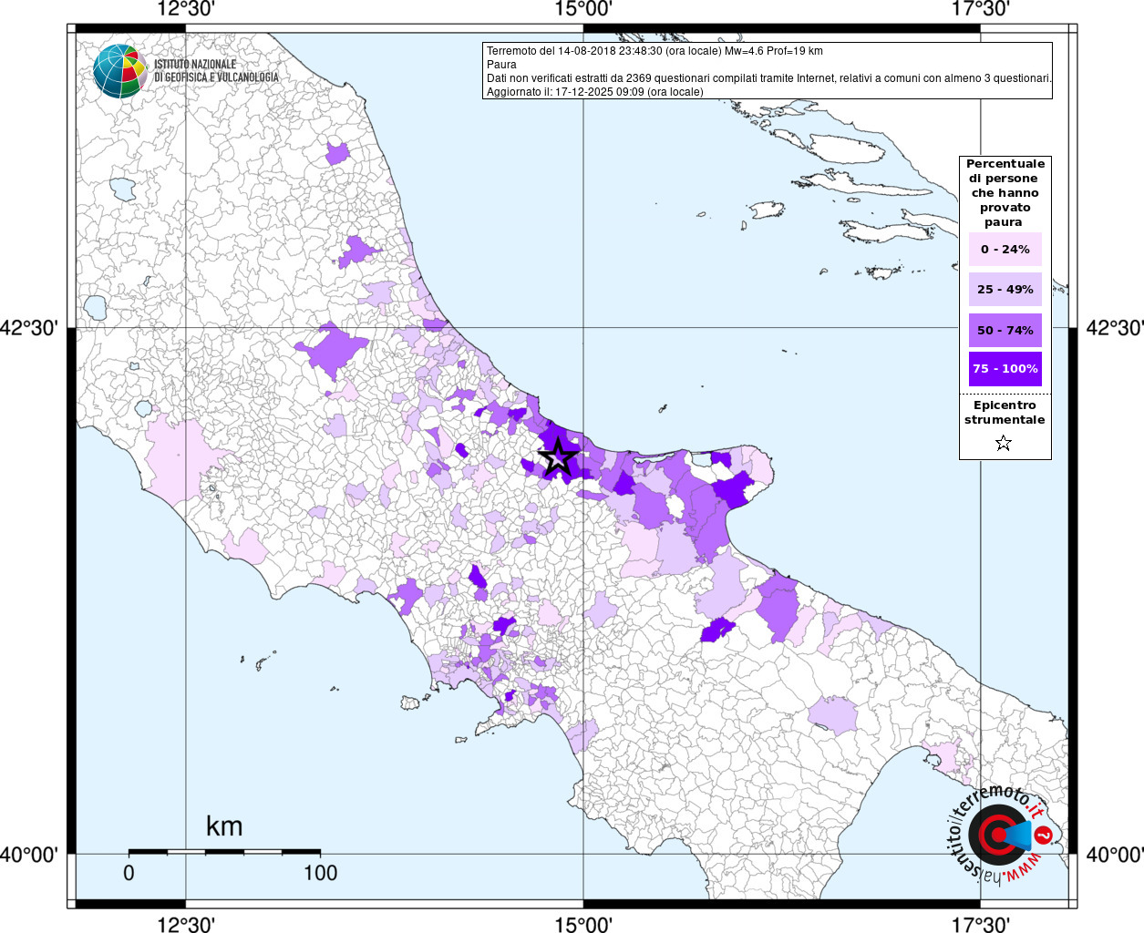The width and height of the screenshot is (1144, 933).
Task: Click the 'Paura' label in info box
Action: coord(501,65)
